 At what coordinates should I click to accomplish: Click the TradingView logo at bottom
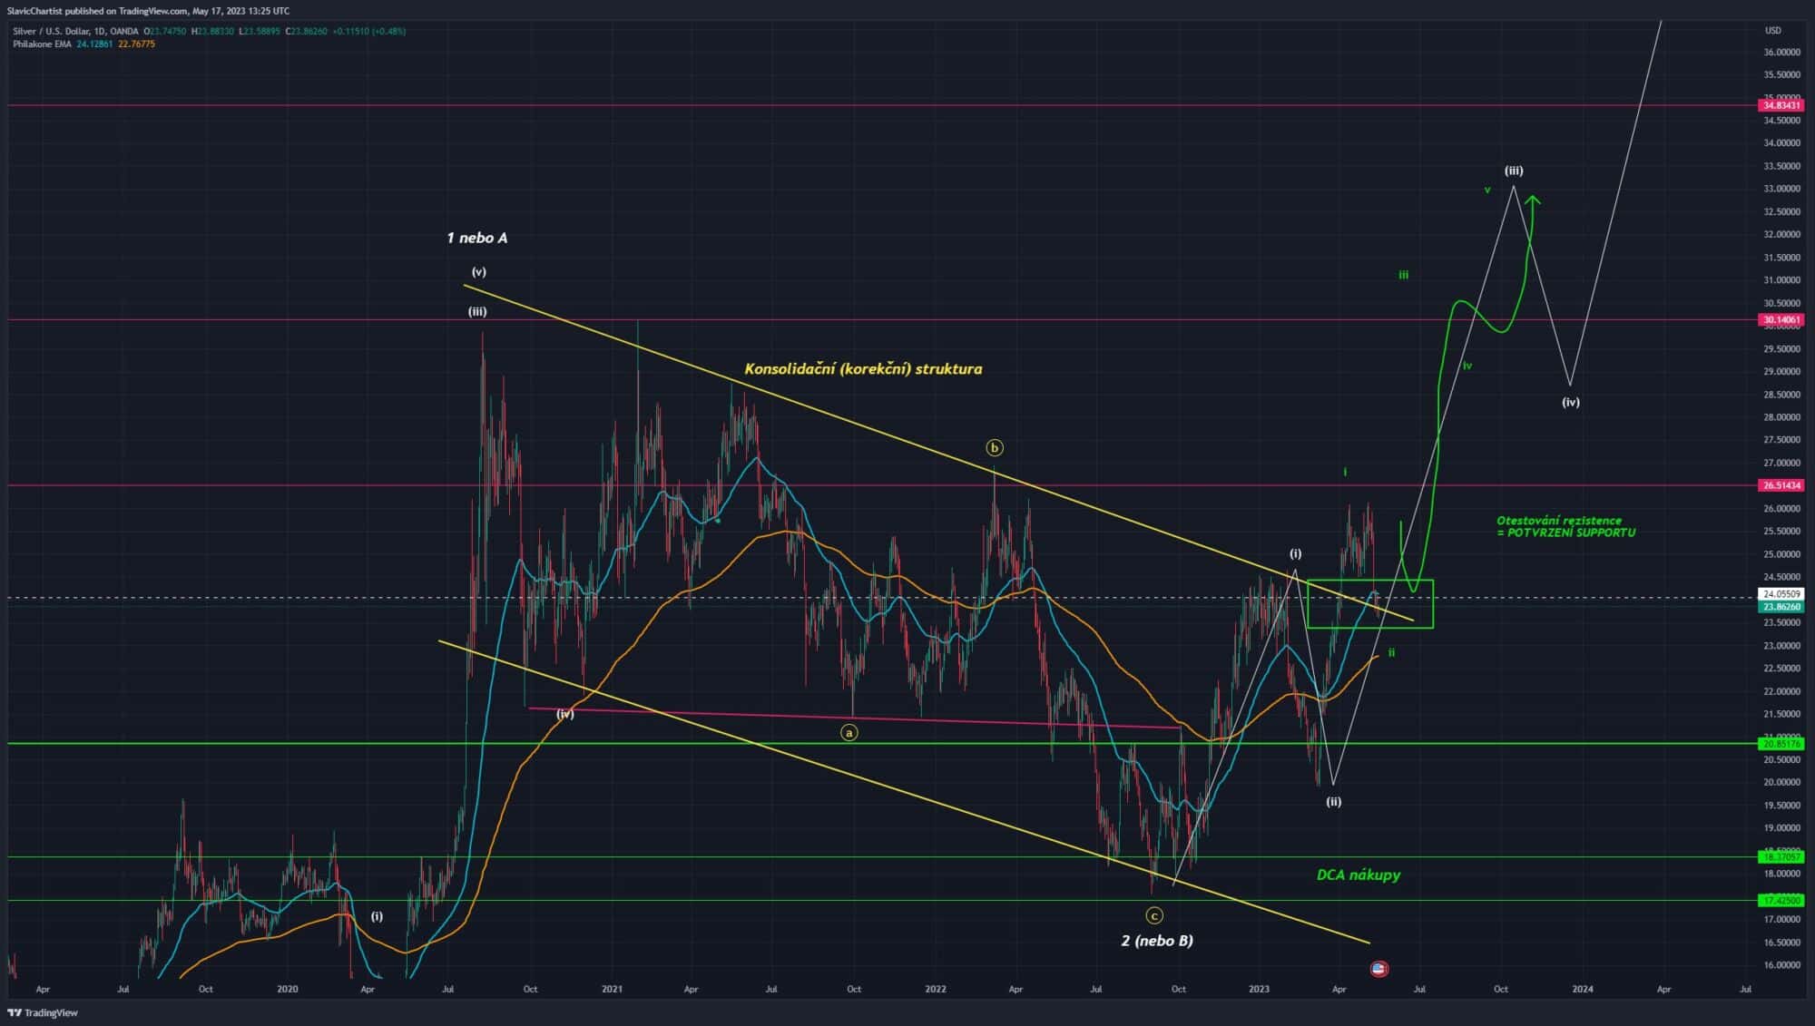43,1012
